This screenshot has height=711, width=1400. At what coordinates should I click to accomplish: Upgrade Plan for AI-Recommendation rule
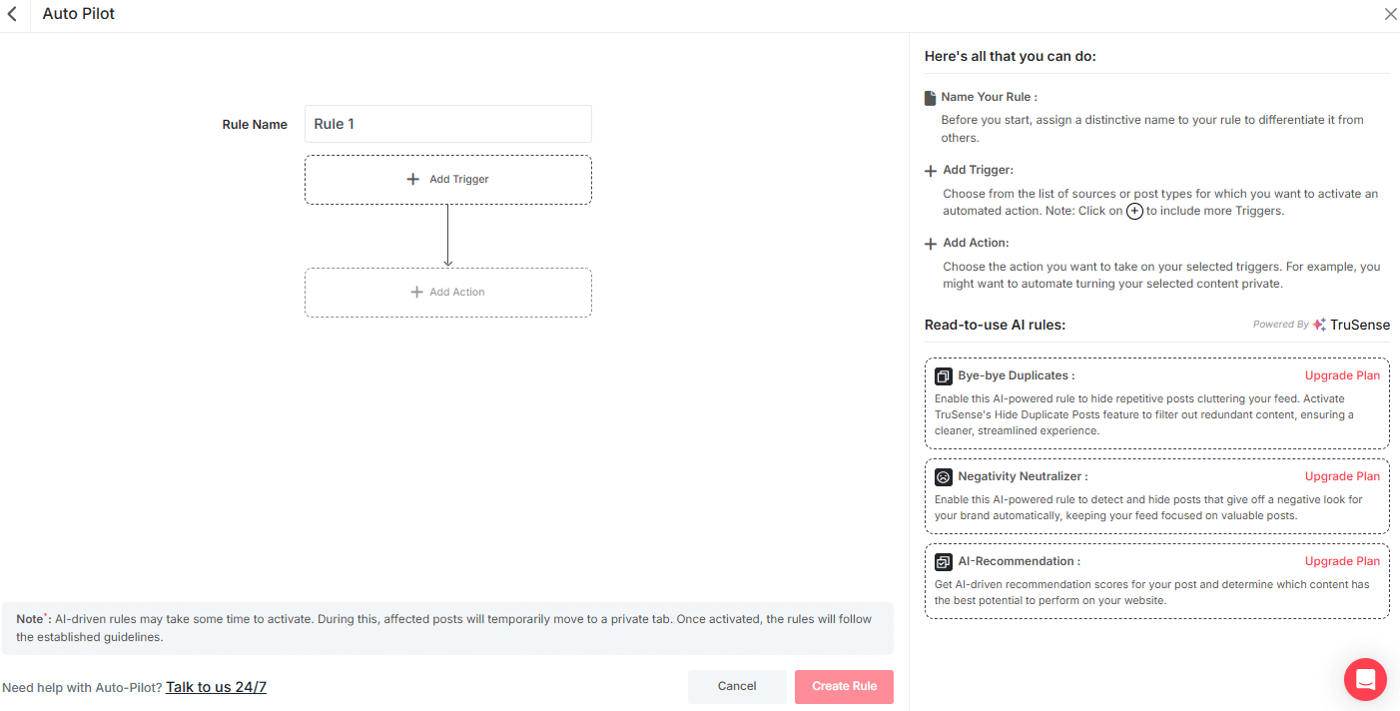point(1341,560)
